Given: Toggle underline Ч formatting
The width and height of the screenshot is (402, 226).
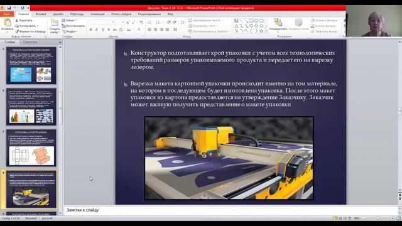Looking at the screenshot, I should pos(102,30).
